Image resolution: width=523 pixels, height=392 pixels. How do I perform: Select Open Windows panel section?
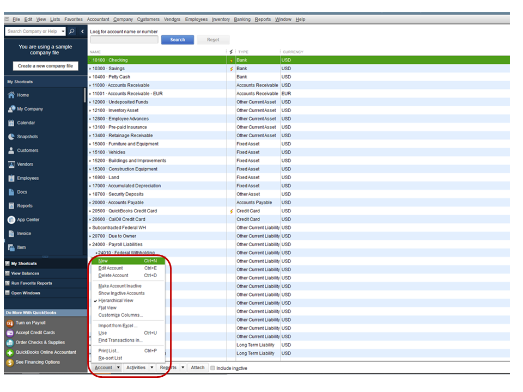(45, 293)
